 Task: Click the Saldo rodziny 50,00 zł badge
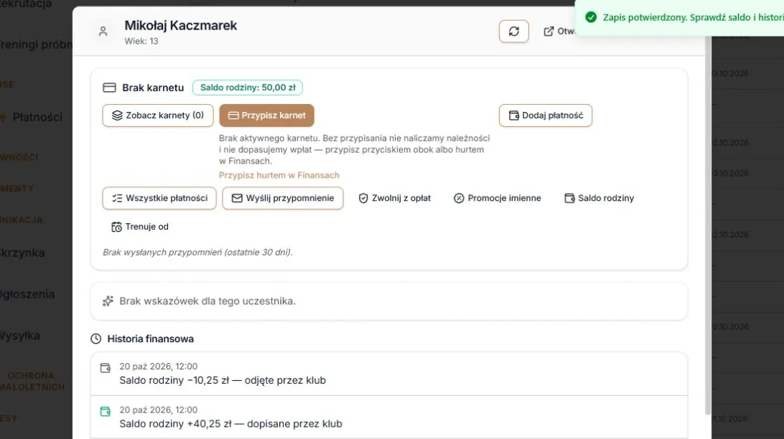coord(248,88)
